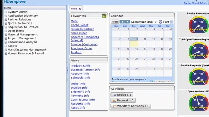Open Workflow Activities : 1 button

[x=131, y=106]
